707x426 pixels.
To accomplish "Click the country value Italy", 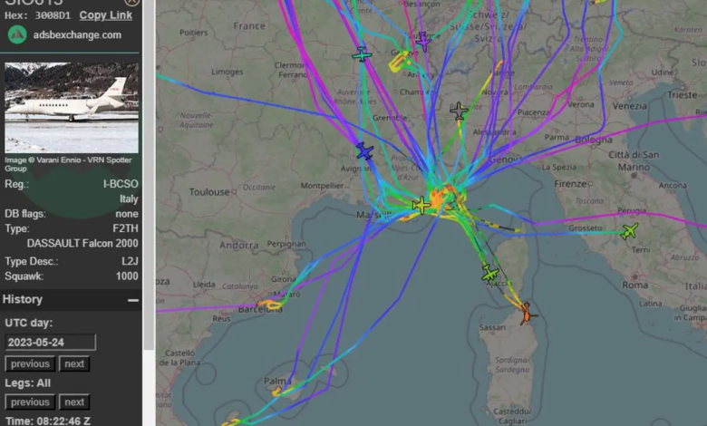I will (x=129, y=198).
